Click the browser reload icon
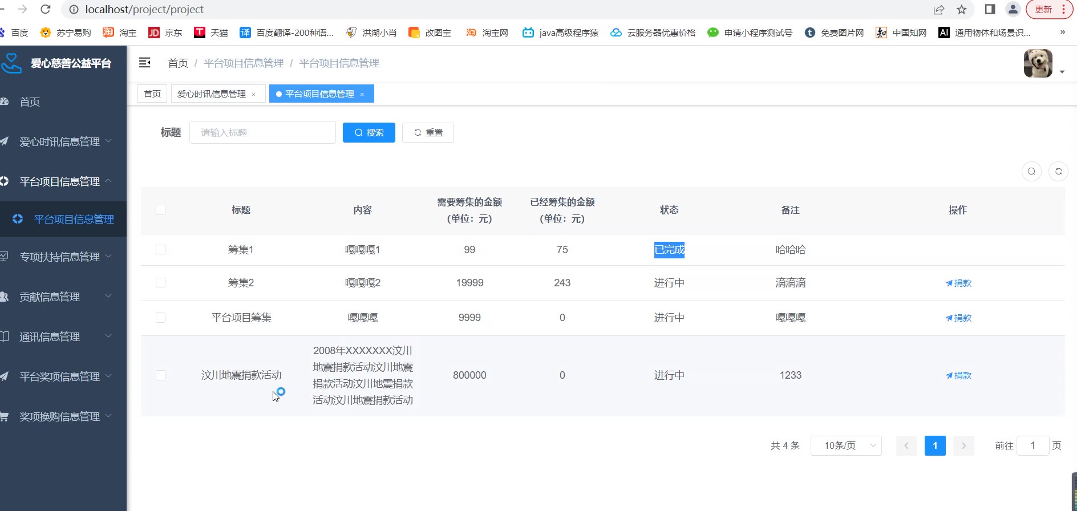The image size is (1077, 511). tap(46, 10)
